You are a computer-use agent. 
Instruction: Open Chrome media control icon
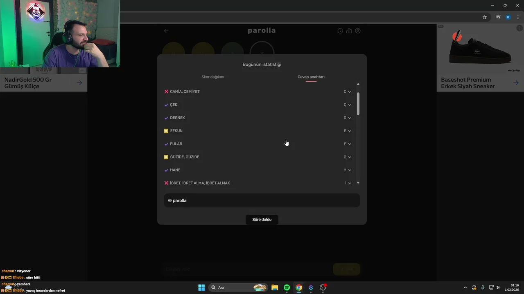[x=498, y=17]
